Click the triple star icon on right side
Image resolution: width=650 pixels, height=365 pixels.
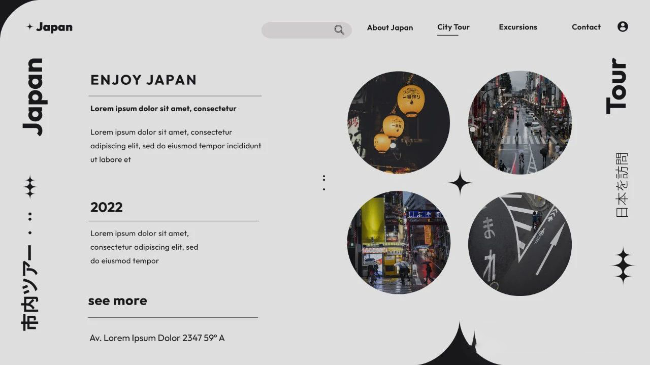pyautogui.click(x=622, y=266)
